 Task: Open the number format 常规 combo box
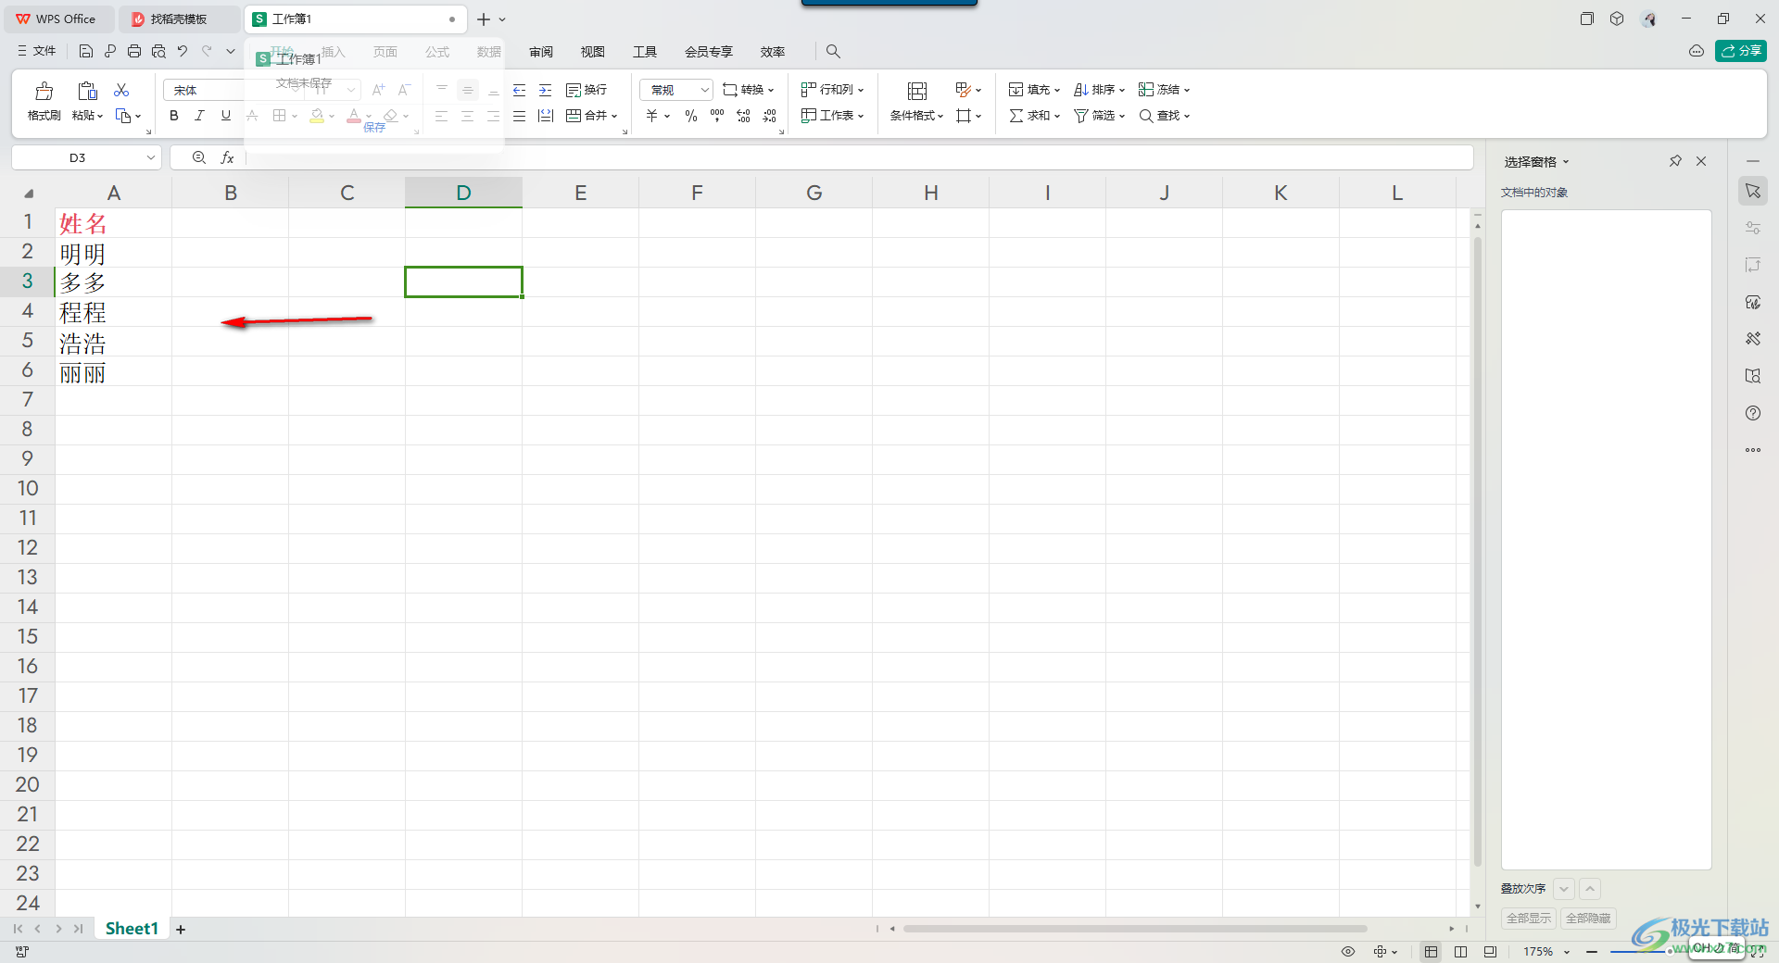tap(676, 90)
